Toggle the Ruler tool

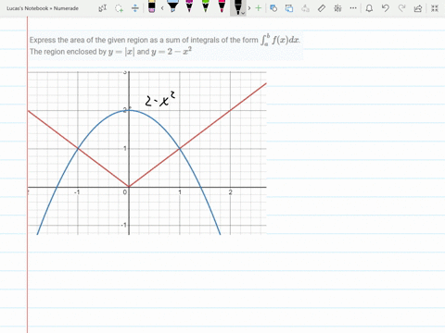tap(322, 8)
